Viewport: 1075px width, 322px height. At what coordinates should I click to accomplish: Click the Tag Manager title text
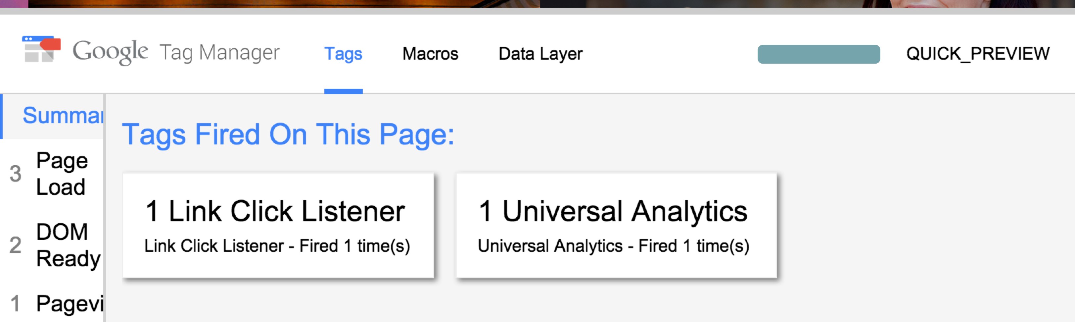click(219, 53)
